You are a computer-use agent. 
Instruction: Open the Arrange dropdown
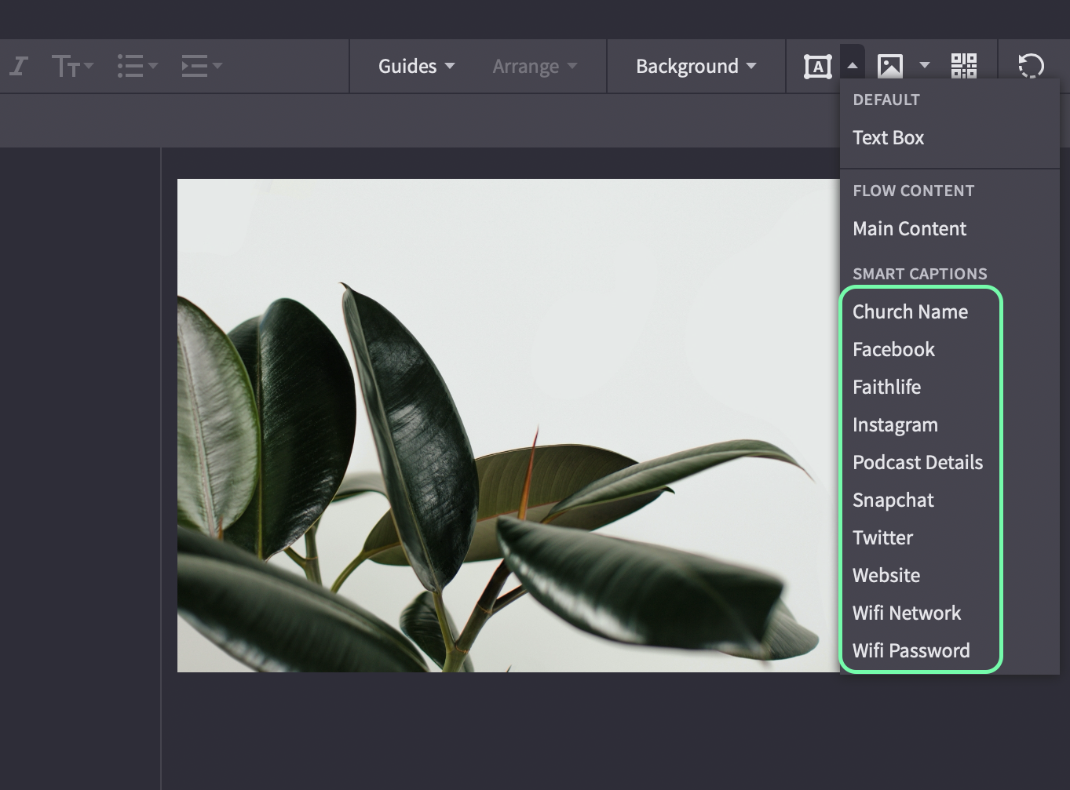[535, 66]
